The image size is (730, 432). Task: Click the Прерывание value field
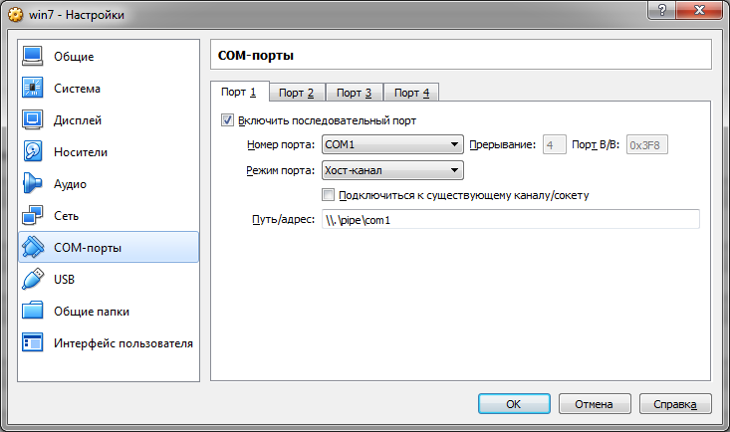point(555,144)
